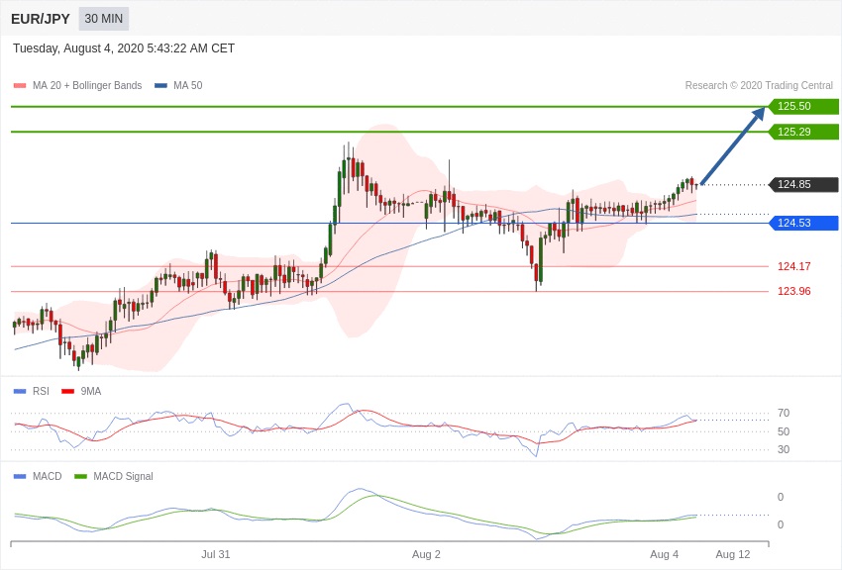The width and height of the screenshot is (842, 570).
Task: Click the 123.96 red support label
Action: (793, 291)
